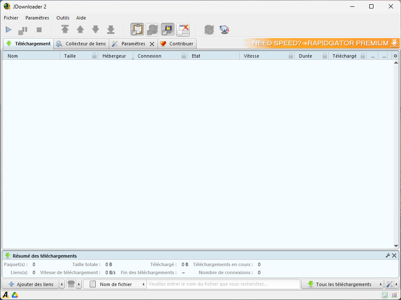This screenshot has width=401, height=300.
Task: Expand the cleanup options arrow
Action: point(79,284)
